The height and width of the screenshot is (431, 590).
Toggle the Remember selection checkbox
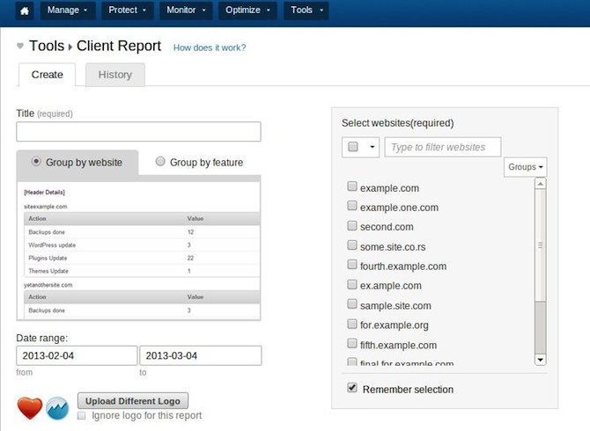point(352,389)
